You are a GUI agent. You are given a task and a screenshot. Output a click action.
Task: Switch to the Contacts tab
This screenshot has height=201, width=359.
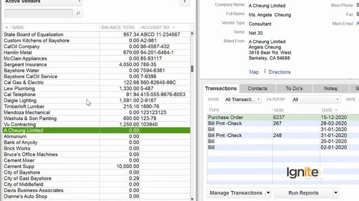click(257, 89)
